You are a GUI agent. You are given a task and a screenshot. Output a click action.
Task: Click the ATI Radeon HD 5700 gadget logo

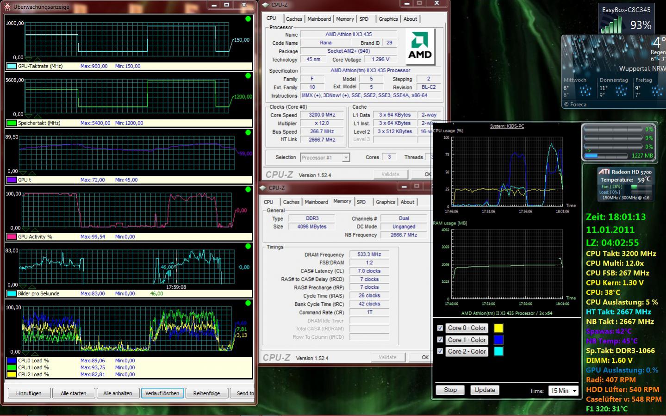click(604, 172)
